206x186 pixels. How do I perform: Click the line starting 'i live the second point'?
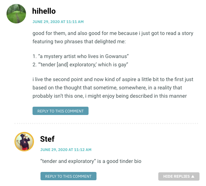[x=113, y=79]
